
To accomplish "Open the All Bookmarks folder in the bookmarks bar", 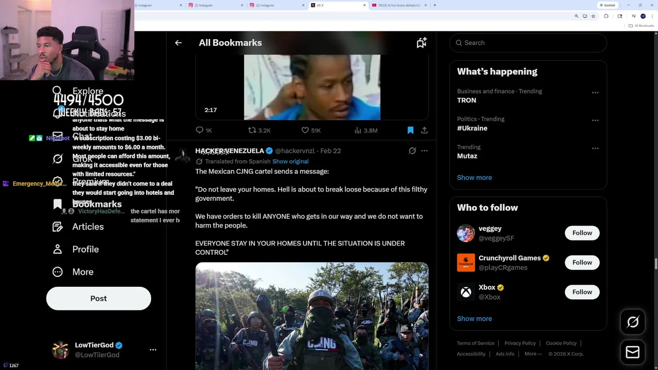I will pos(642,25).
